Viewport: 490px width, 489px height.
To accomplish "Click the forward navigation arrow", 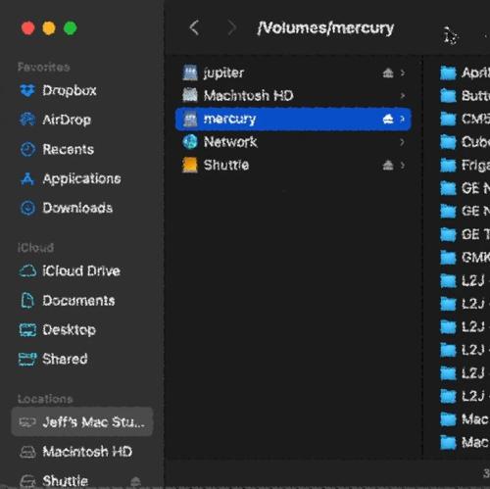I will [231, 27].
